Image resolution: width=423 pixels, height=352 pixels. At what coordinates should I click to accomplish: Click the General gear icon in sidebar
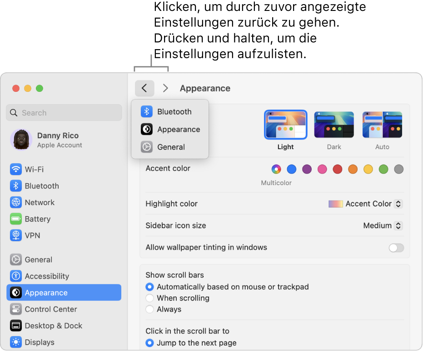pos(16,260)
